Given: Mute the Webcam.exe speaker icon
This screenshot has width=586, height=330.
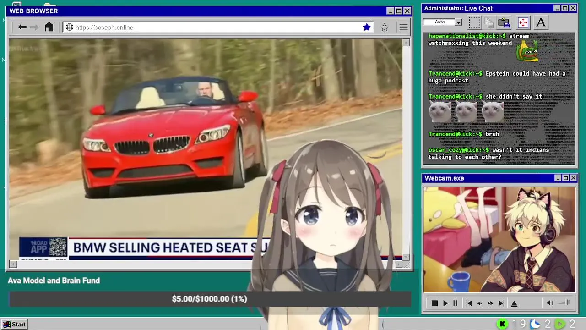Looking at the screenshot, I should 550,302.
